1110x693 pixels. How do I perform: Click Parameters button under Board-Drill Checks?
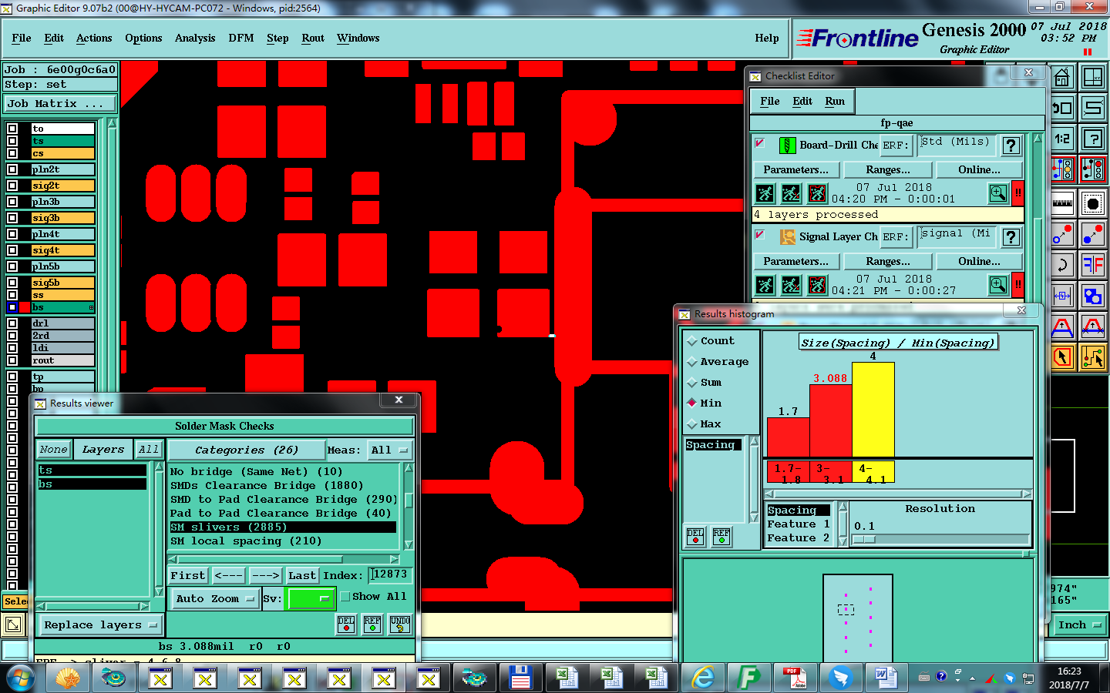(x=796, y=169)
